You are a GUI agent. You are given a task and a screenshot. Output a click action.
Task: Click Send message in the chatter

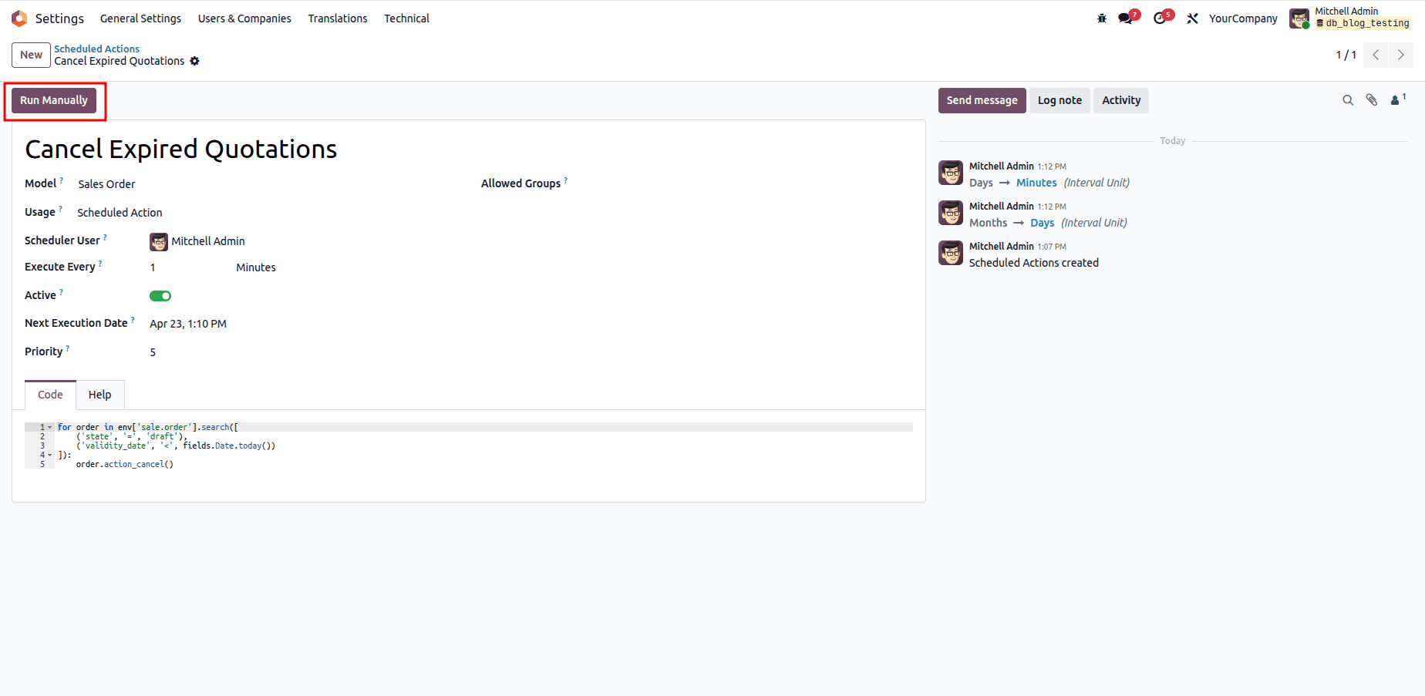point(982,100)
